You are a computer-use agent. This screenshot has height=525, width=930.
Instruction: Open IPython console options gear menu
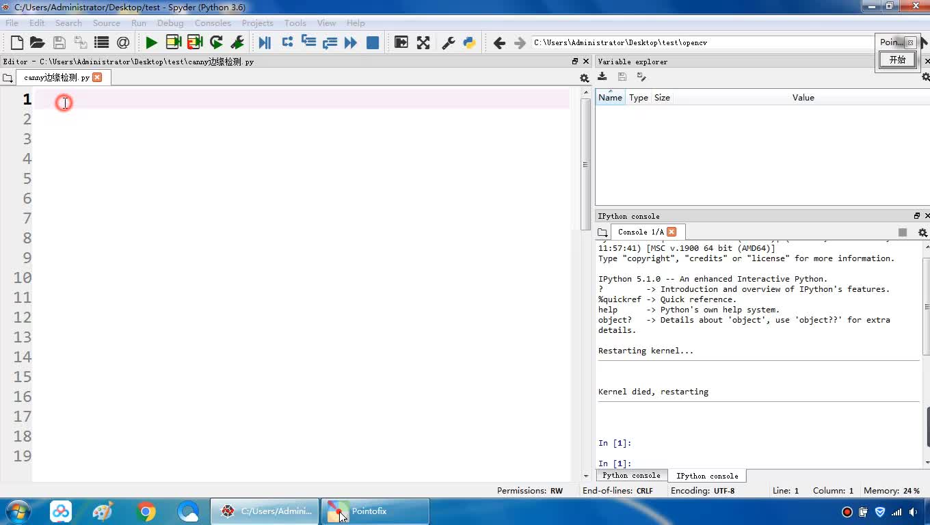point(922,232)
